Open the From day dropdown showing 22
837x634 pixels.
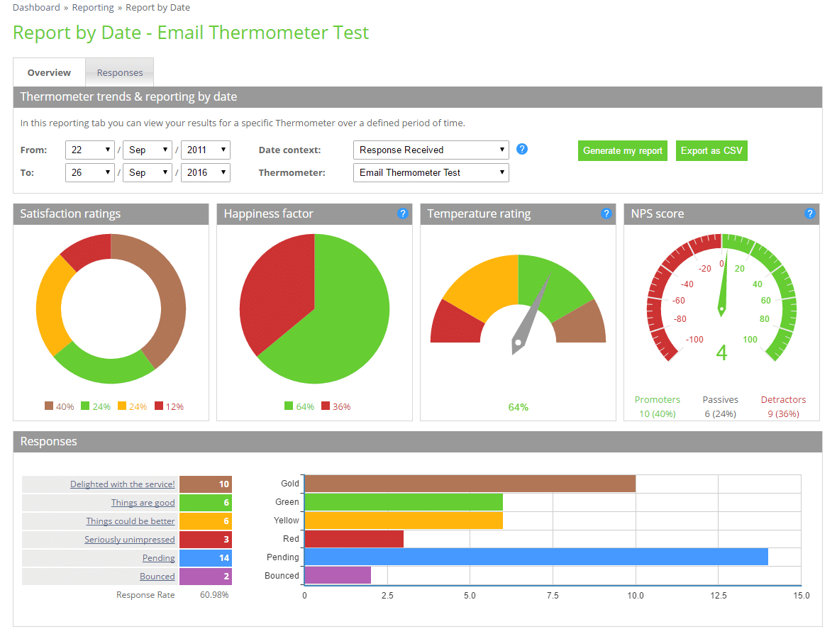click(x=89, y=150)
